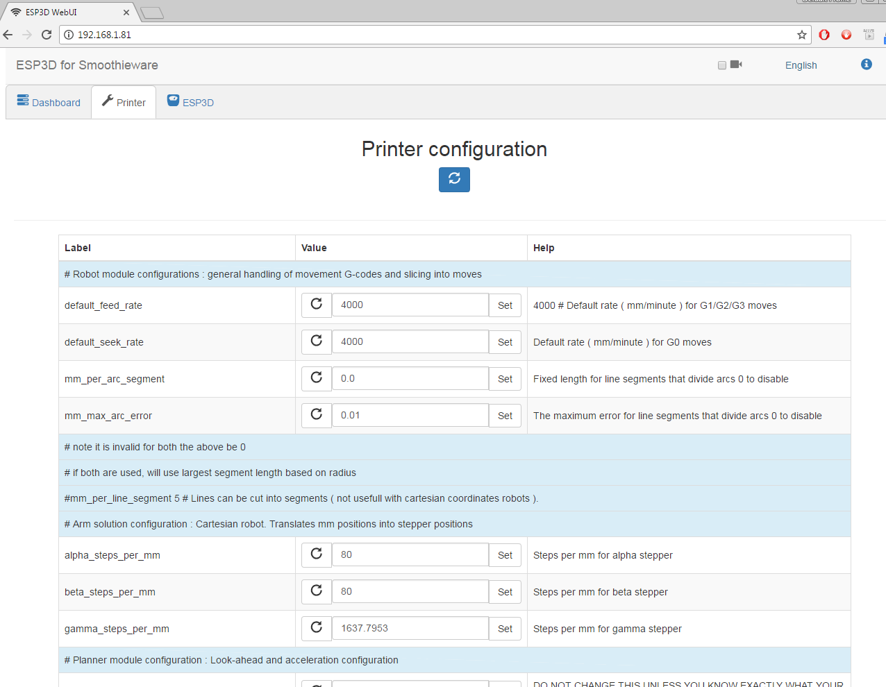Focus the gamma_steps_per_mm input field
886x687 pixels.
(410, 628)
